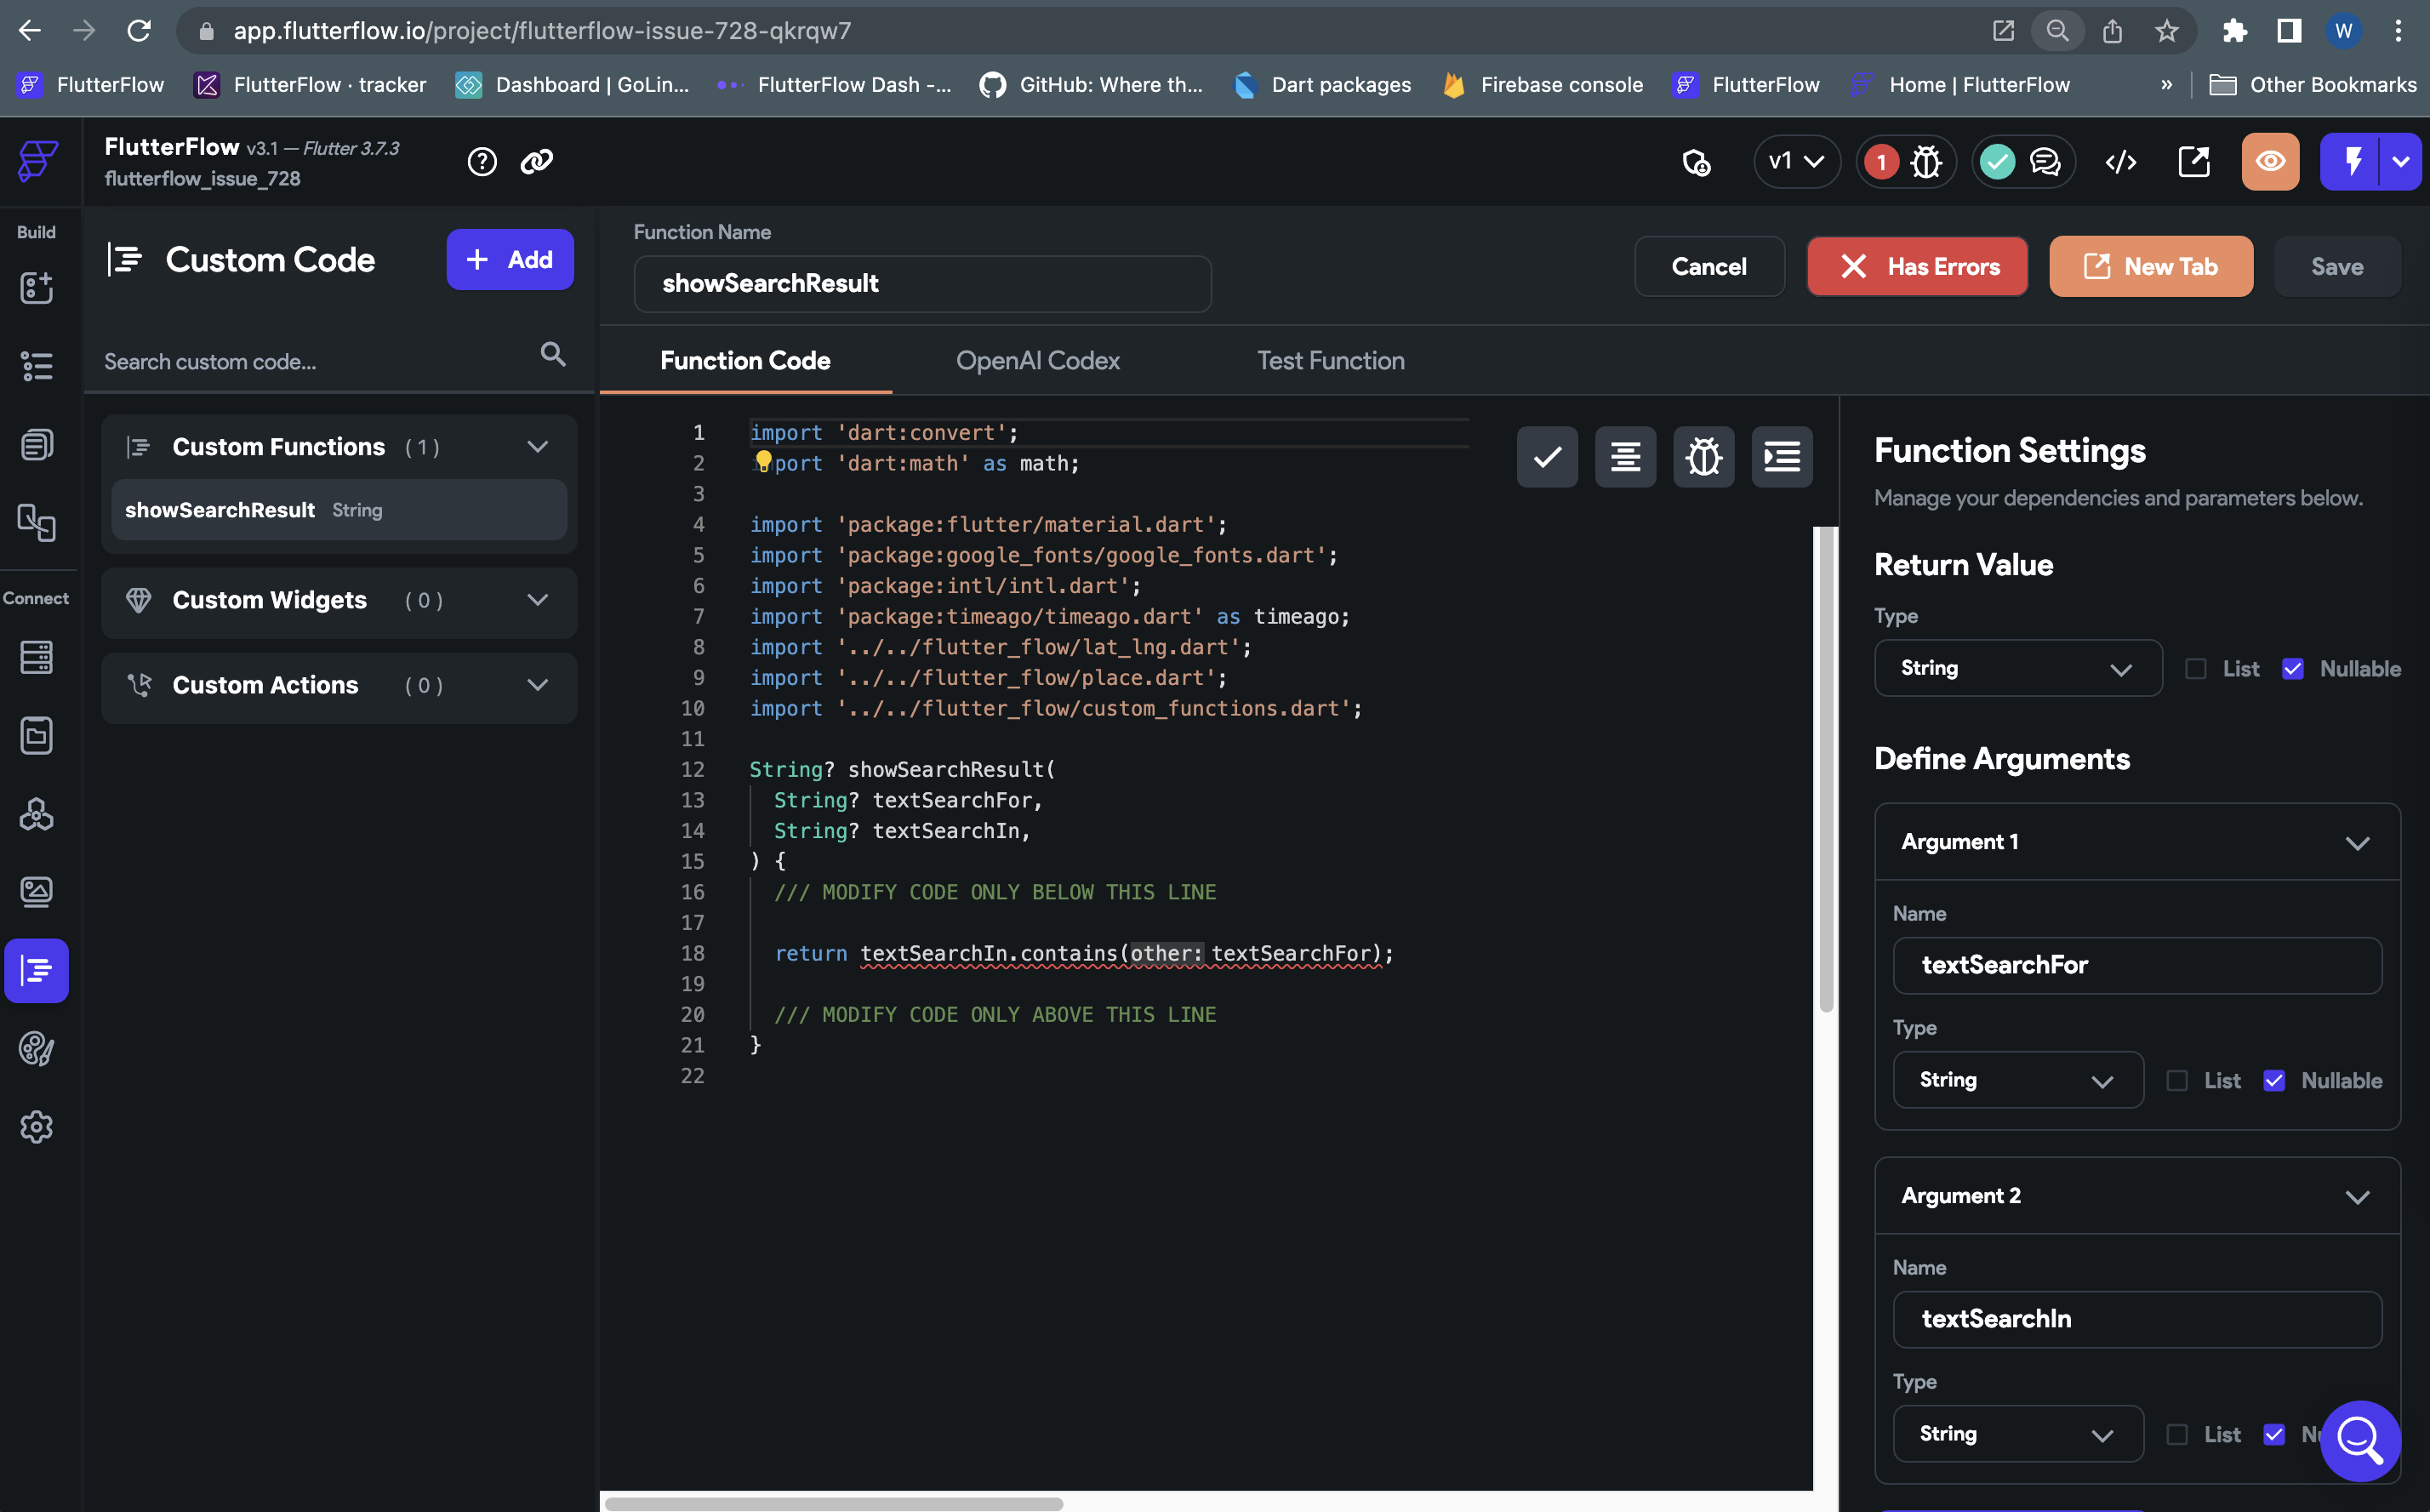
Task: Select the API Calls hexagon icon in sidebar
Action: [37, 814]
